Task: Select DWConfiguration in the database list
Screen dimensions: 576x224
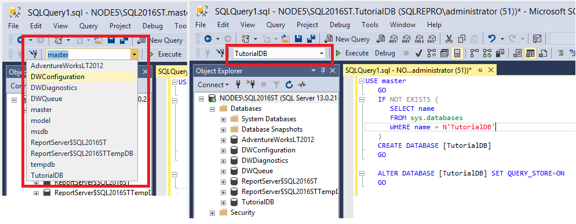Action: 82,77
